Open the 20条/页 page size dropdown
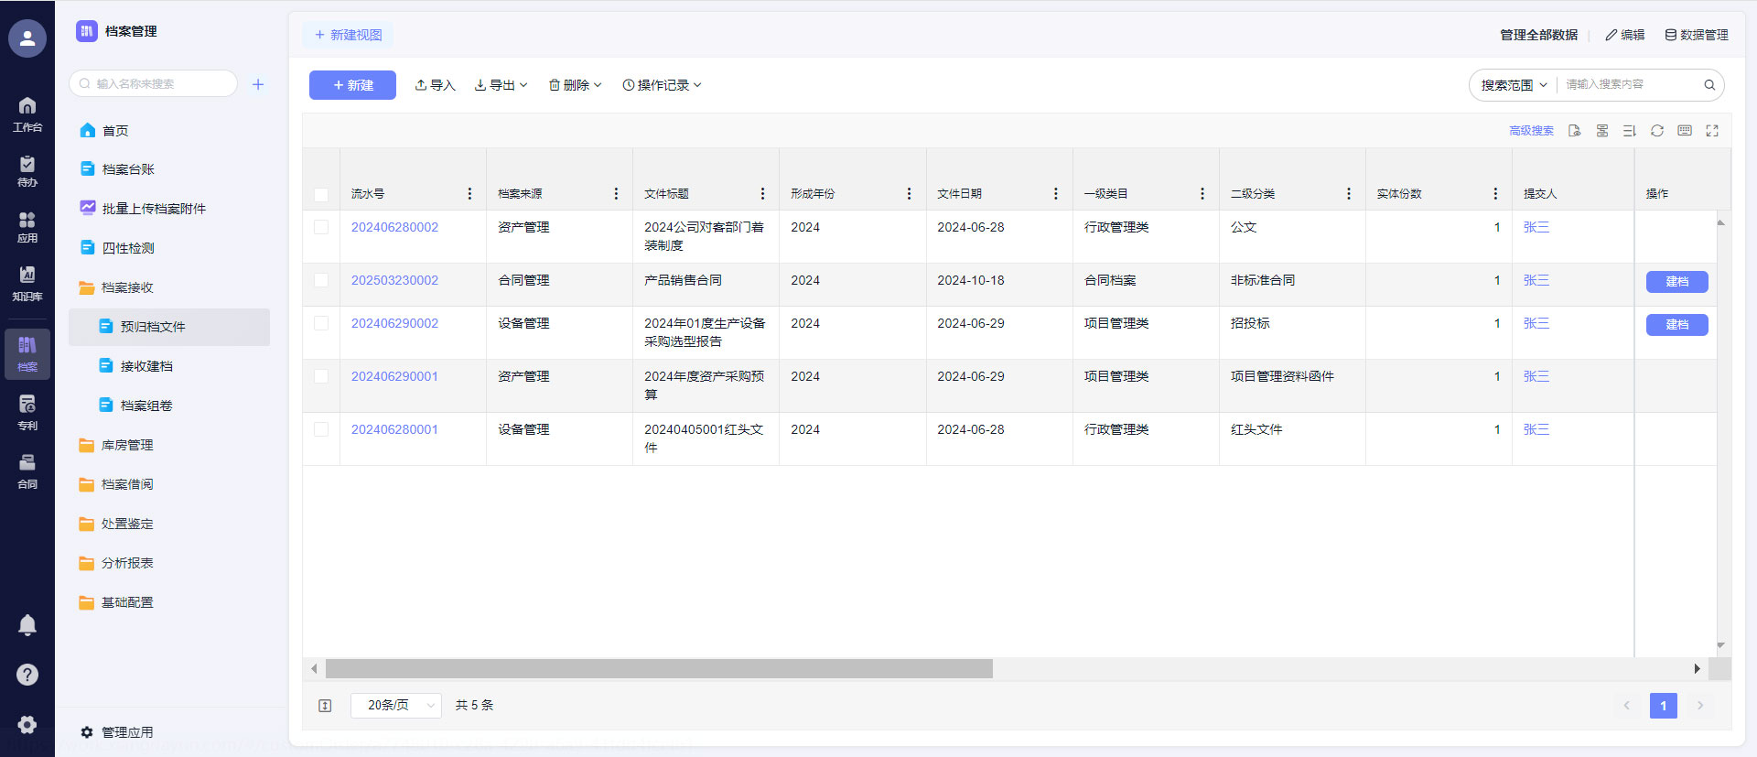1757x757 pixels. click(396, 705)
